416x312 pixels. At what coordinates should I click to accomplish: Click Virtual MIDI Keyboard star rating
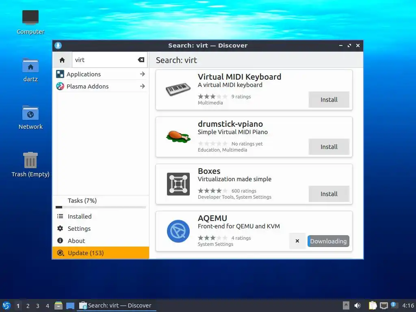click(212, 97)
